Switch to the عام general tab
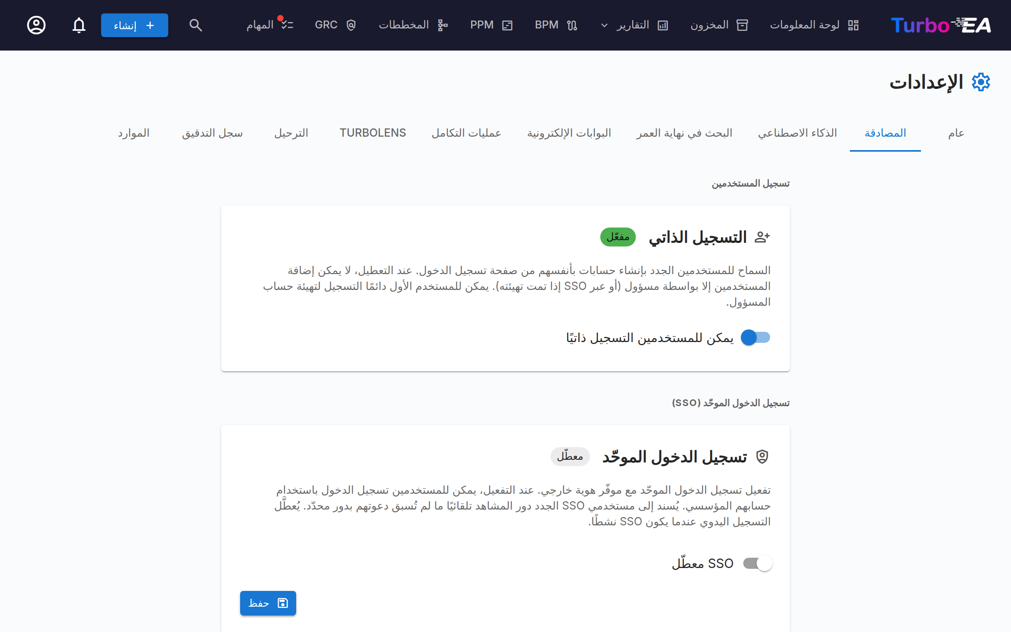 tap(956, 133)
